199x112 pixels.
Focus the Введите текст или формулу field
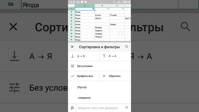pos(98,108)
